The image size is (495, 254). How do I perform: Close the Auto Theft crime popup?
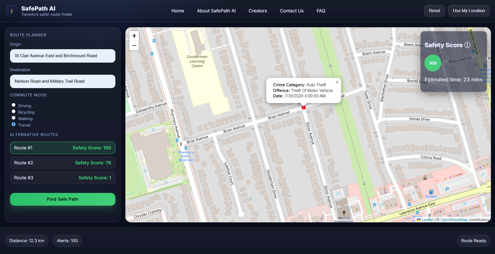tap(337, 82)
